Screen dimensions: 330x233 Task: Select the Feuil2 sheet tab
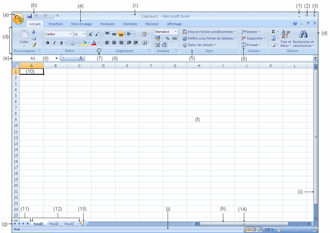tap(54, 224)
